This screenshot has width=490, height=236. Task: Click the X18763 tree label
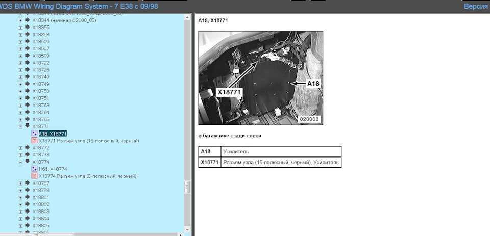pos(41,106)
